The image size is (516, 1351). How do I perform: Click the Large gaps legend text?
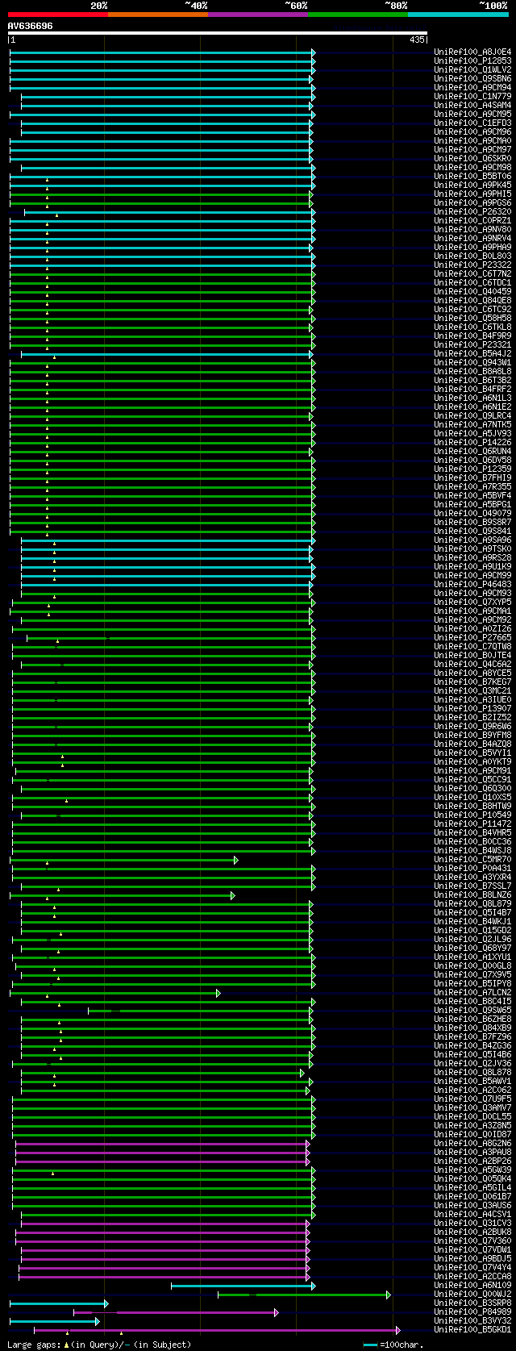click(99, 1344)
